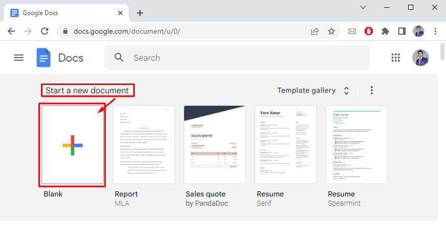The height and width of the screenshot is (225, 446).
Task: Choose the Report MLA template
Action: click(x=144, y=145)
